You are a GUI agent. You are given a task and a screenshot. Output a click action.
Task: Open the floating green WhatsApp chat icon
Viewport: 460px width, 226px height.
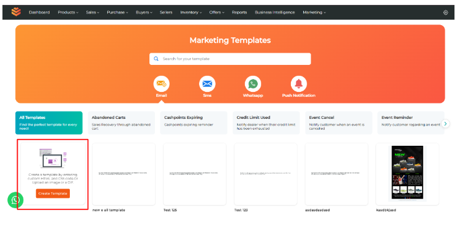tap(15, 200)
